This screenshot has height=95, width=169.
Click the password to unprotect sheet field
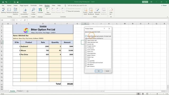[98, 34]
